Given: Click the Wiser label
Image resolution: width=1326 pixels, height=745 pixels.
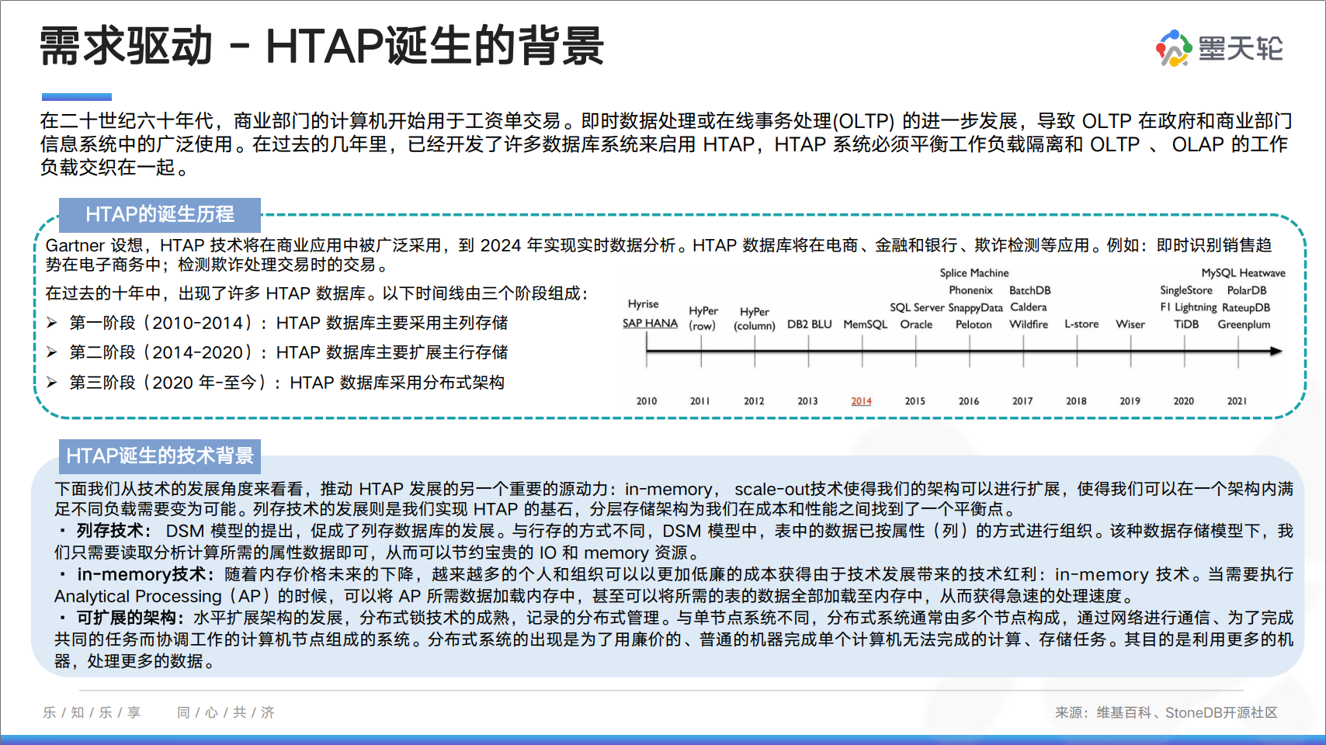Looking at the screenshot, I should point(1130,324).
